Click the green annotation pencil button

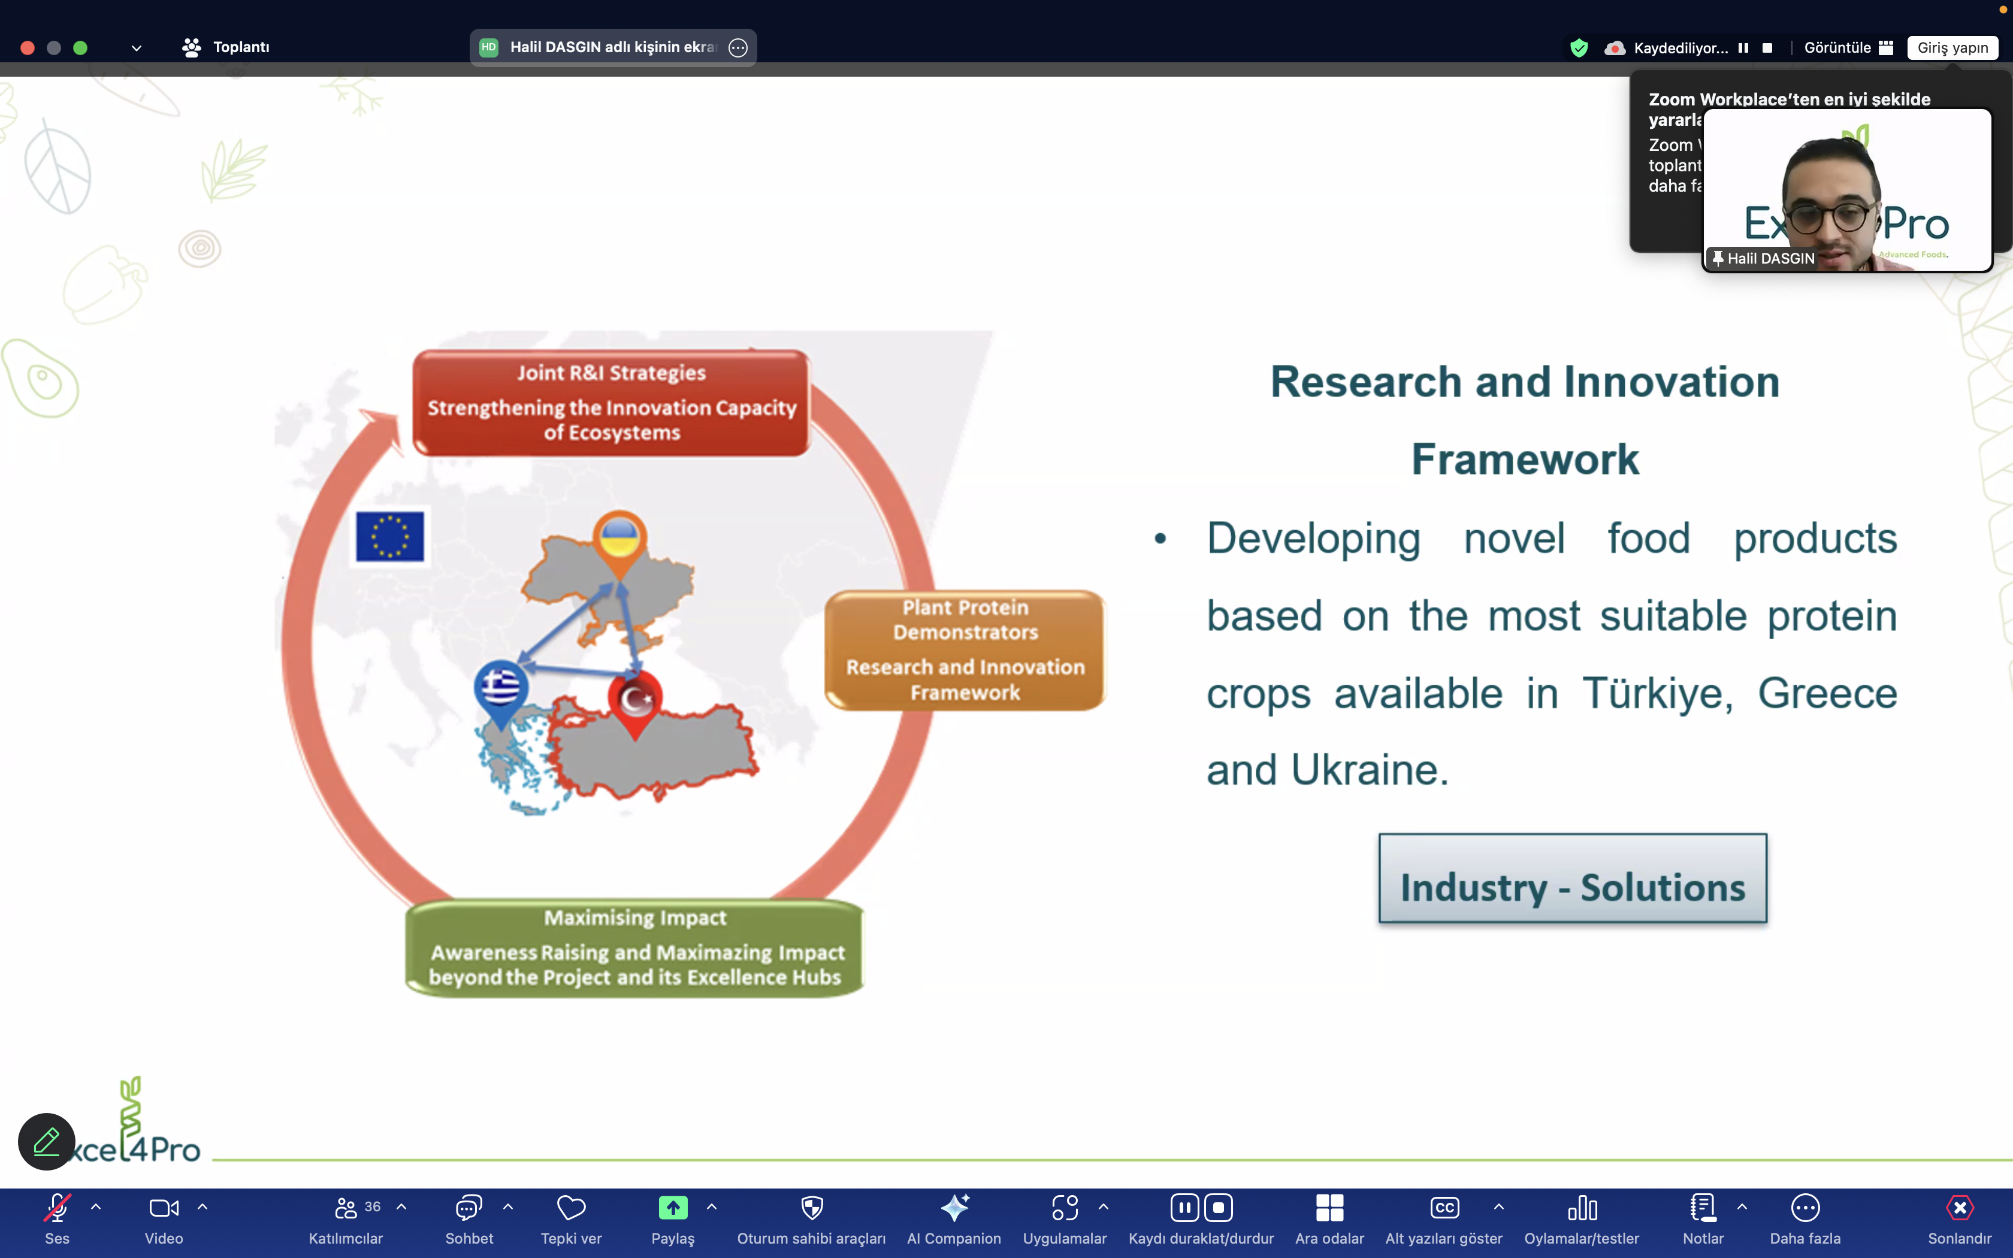click(47, 1142)
